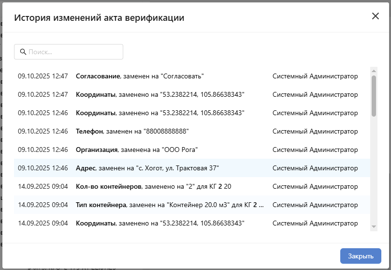Select the Адрес change entry

pos(147,168)
